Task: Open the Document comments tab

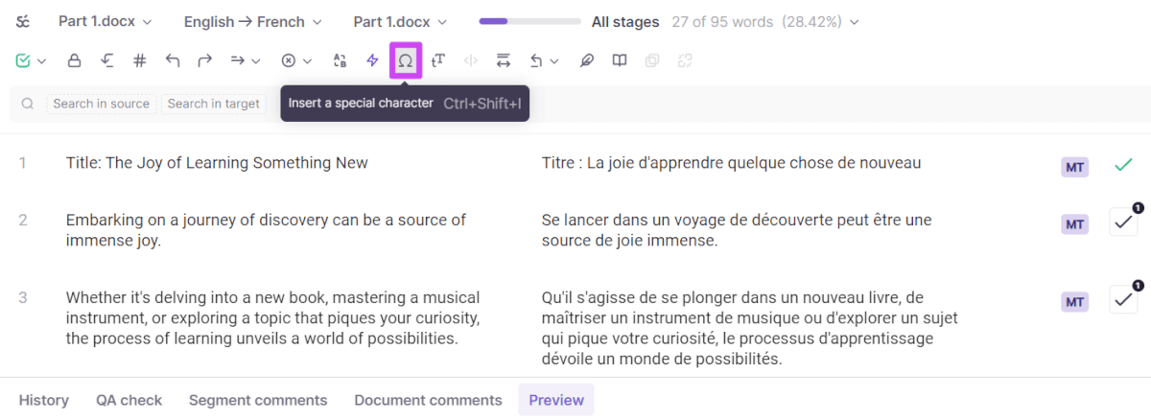Action: click(428, 400)
